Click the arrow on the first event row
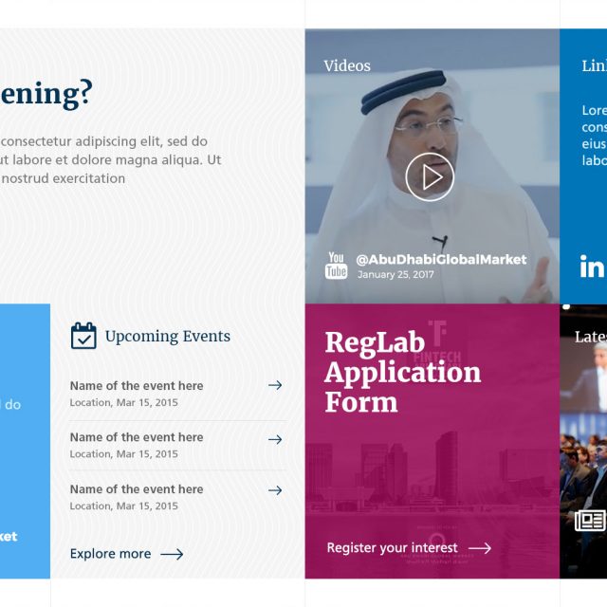 275,385
